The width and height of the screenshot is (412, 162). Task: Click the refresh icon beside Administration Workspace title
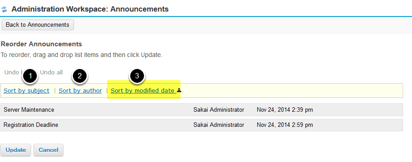click(x=4, y=10)
